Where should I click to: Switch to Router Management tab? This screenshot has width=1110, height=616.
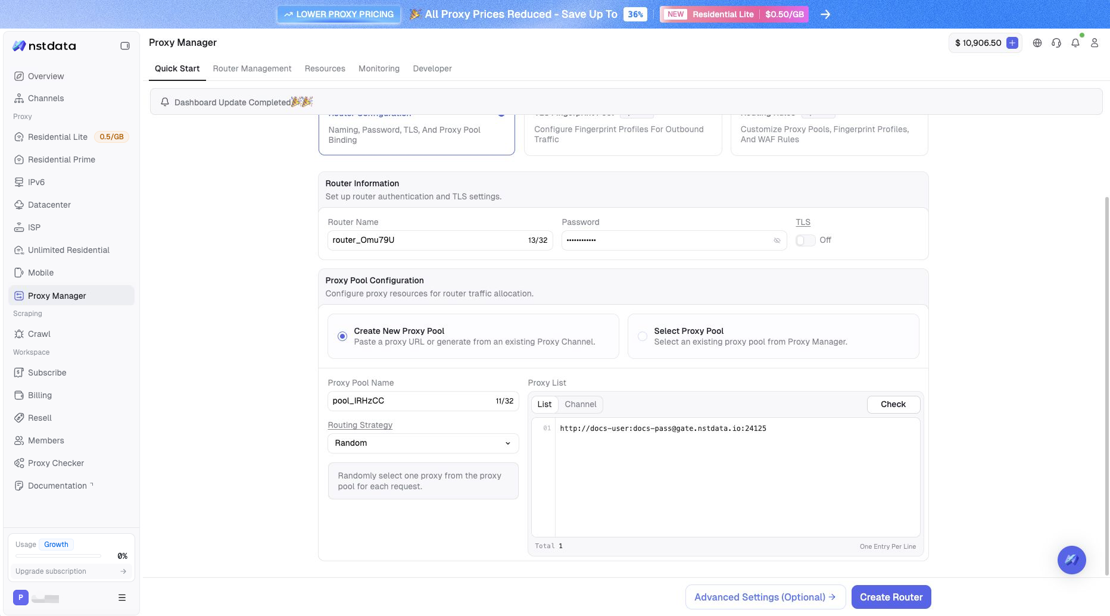[x=252, y=68]
